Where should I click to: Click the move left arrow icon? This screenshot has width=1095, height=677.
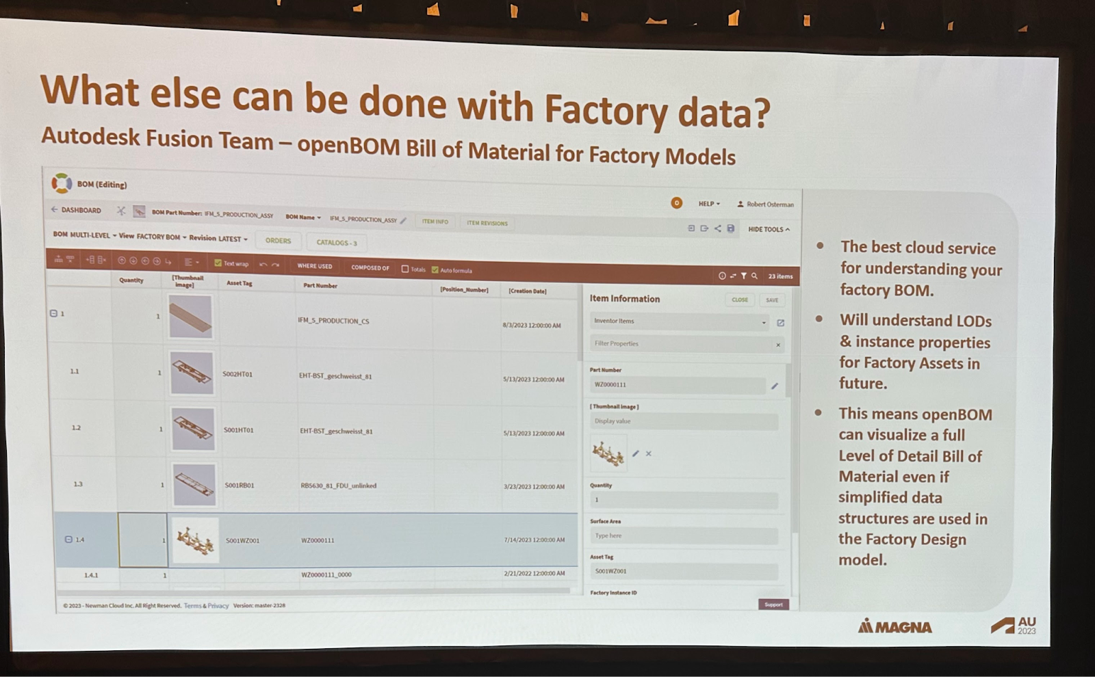click(x=145, y=261)
